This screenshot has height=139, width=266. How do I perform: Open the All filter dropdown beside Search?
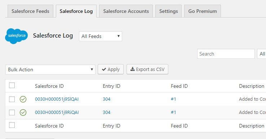(262, 54)
